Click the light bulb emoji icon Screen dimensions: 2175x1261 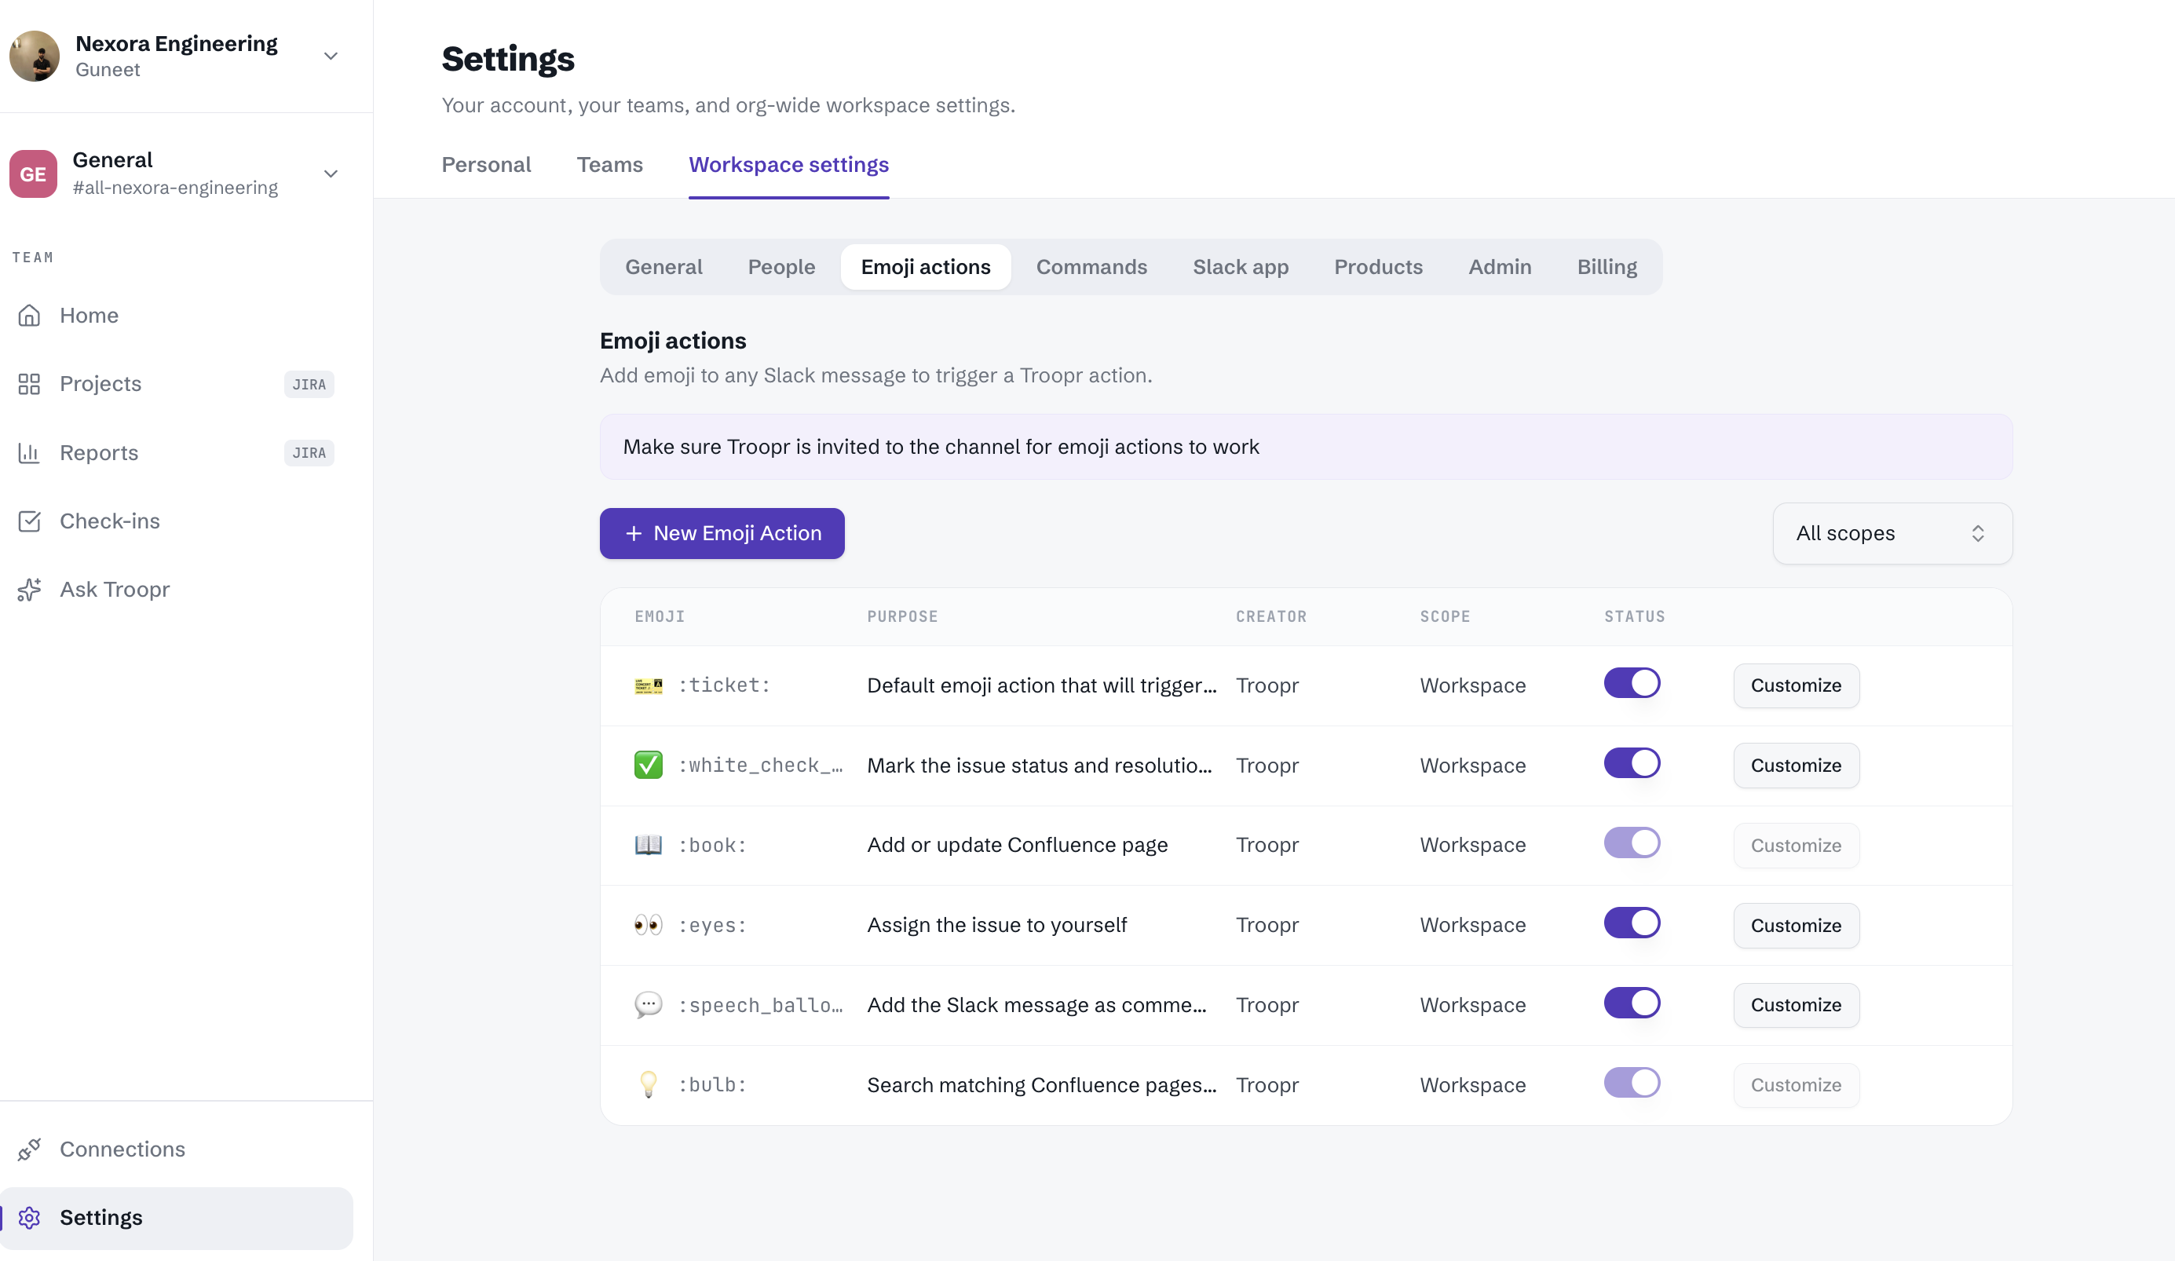649,1085
